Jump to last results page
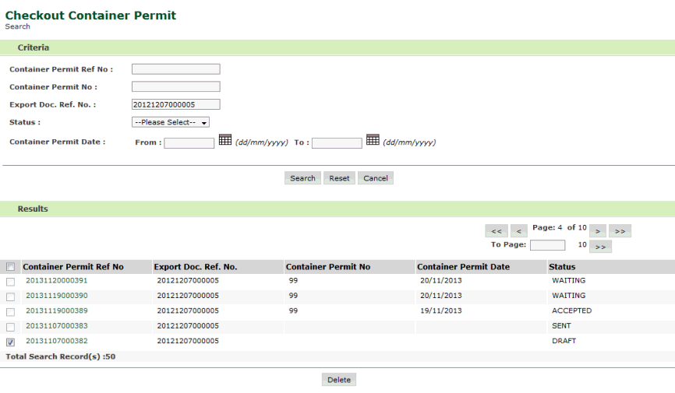This screenshot has width=675, height=393. 620,231
